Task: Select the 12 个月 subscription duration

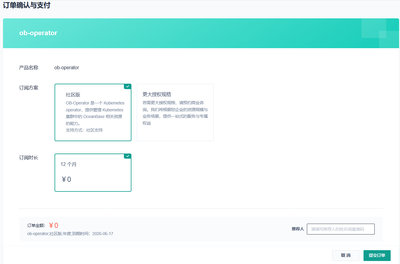Action: pos(93,172)
